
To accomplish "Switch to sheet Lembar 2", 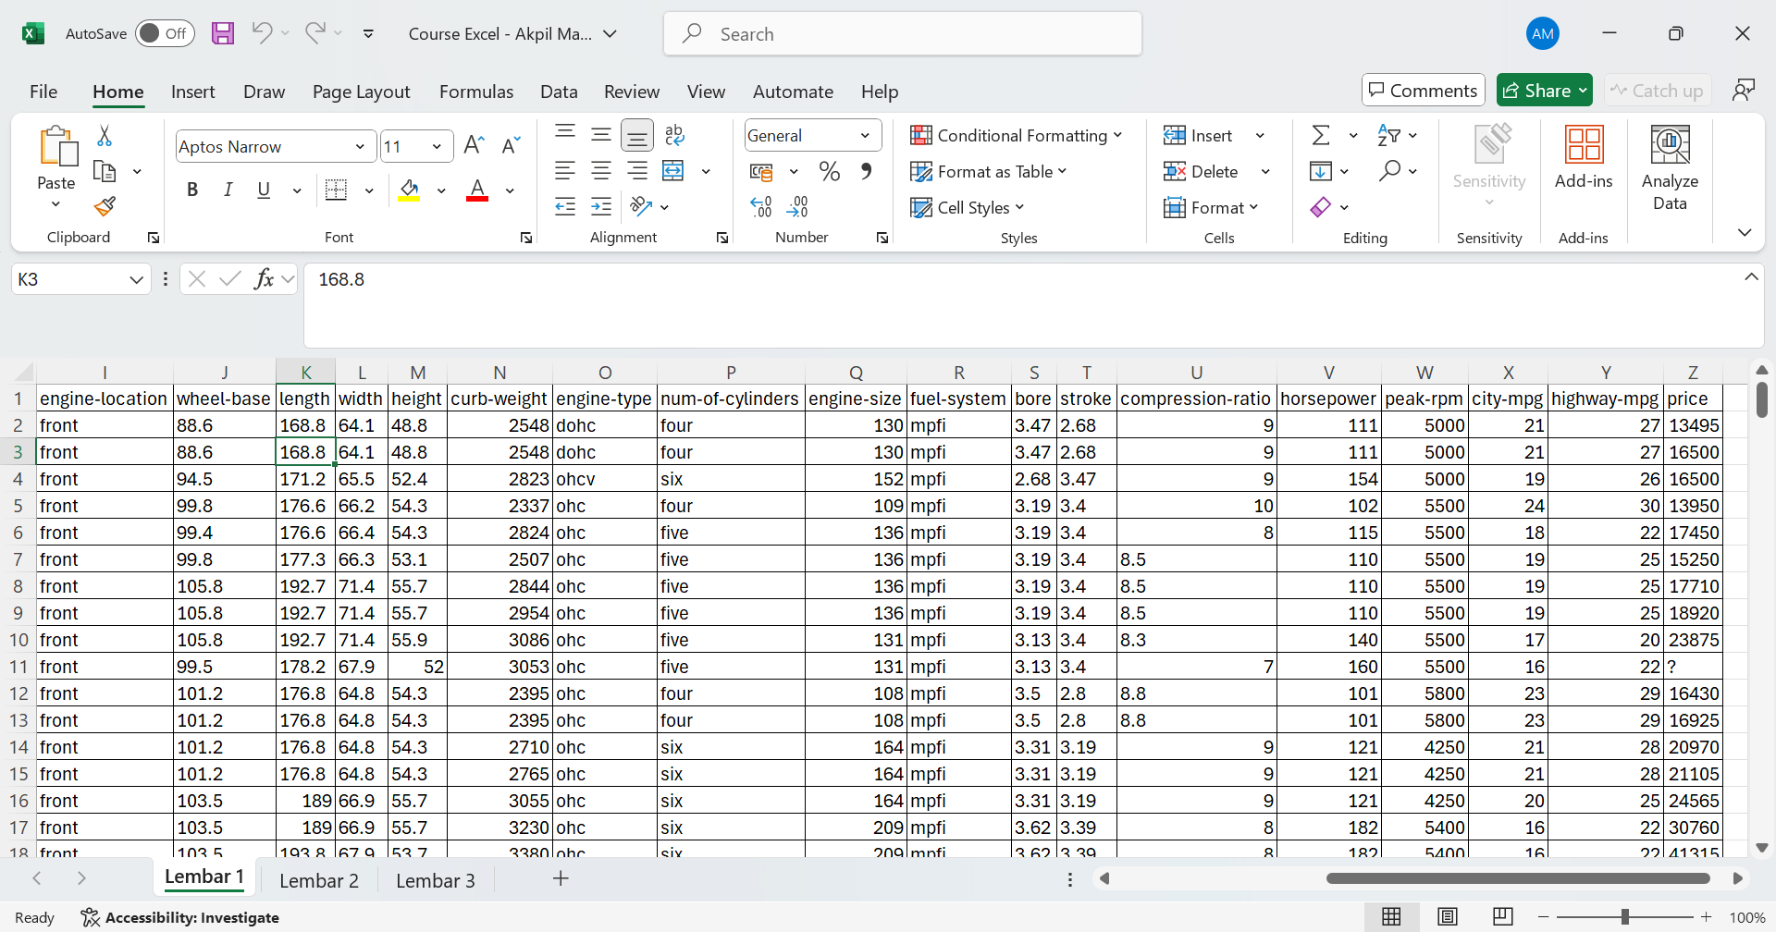I will [318, 880].
